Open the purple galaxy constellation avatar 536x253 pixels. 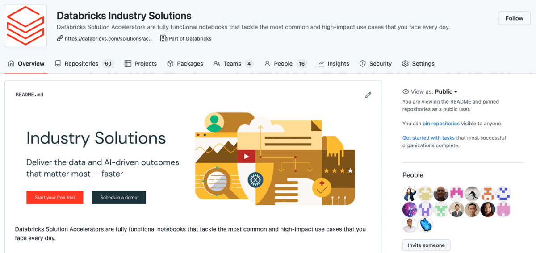coord(410,210)
